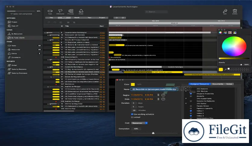Check Viático 2 resource
Image resolution: width=252 pixels, height=146 pixels.
[191, 113]
